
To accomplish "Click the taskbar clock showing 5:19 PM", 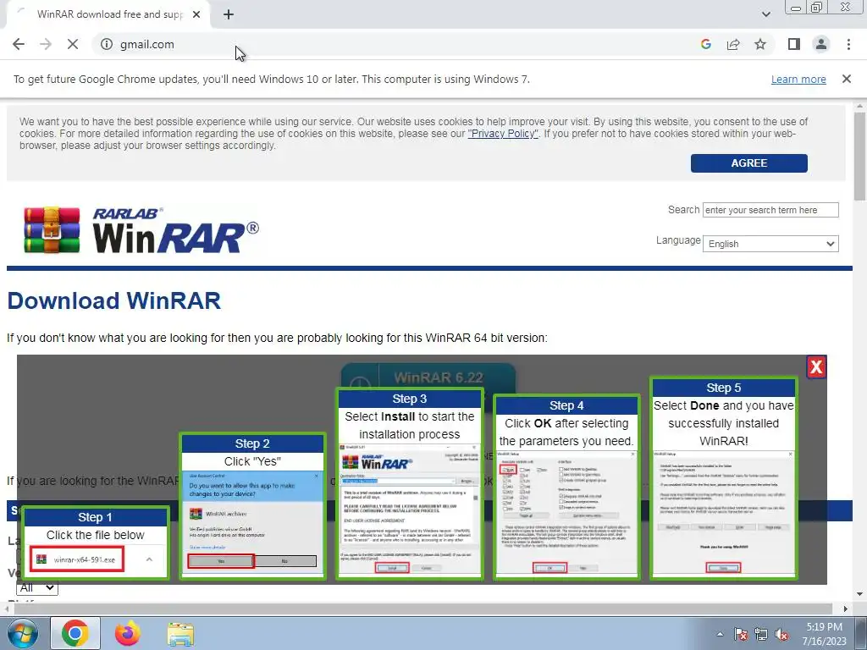I will pos(825,634).
